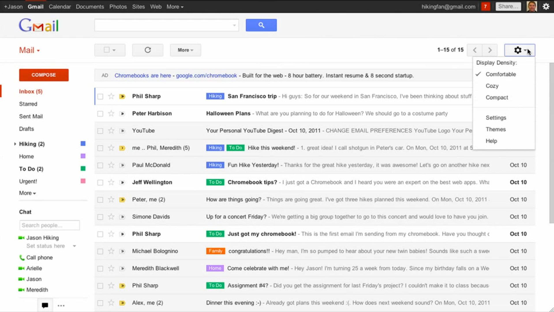Click the Search people chat field

coord(49,225)
